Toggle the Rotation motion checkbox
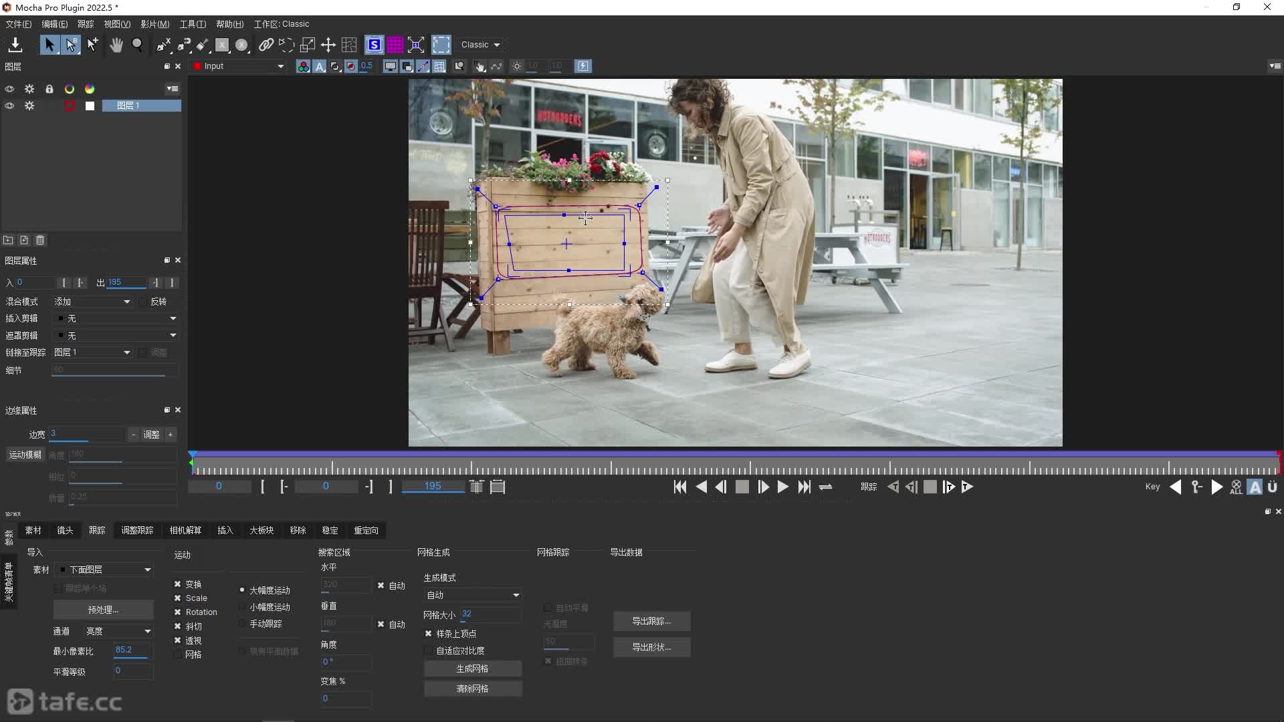The width and height of the screenshot is (1284, 722). point(178,612)
